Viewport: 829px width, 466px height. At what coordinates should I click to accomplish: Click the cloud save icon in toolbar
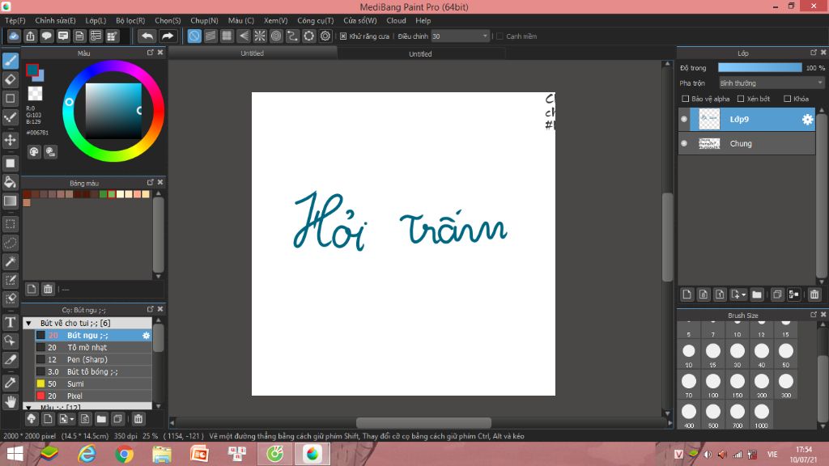click(x=14, y=36)
